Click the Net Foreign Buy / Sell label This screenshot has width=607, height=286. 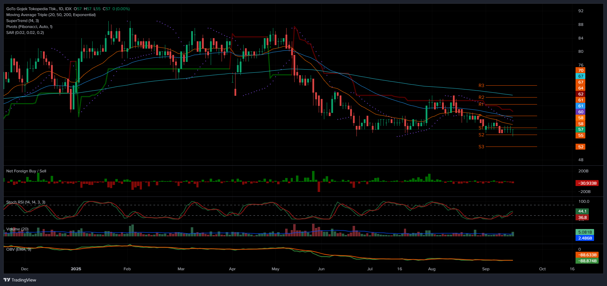[x=26, y=171]
